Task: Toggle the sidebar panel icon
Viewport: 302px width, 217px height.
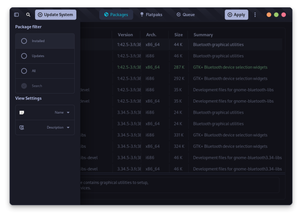Action: tap(17, 15)
